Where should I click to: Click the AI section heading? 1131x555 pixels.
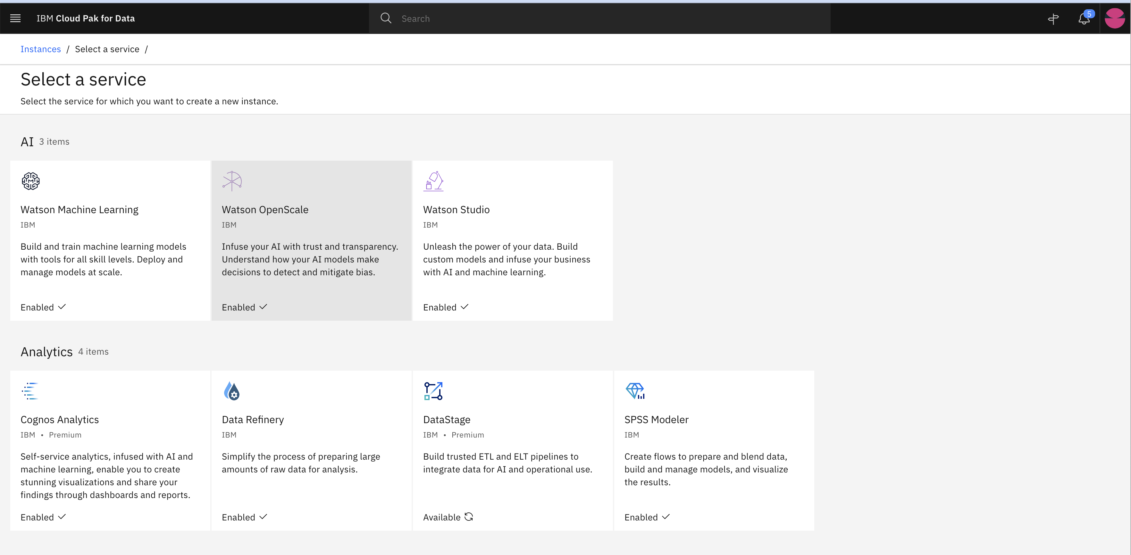27,141
